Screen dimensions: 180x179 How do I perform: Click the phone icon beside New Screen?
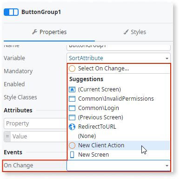click(x=72, y=155)
